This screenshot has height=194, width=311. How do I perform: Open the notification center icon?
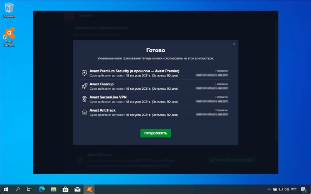[304, 189]
